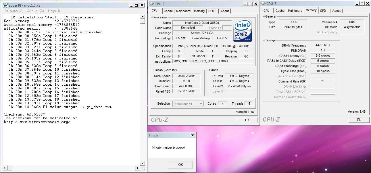Maximize the Super PI window

(x=136, y=5)
